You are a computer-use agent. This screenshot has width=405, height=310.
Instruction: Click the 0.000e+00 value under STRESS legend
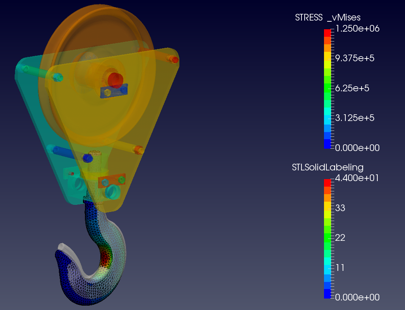357,147
